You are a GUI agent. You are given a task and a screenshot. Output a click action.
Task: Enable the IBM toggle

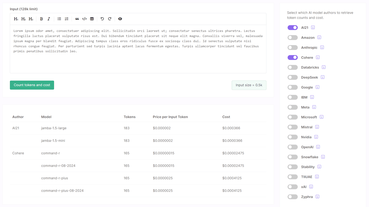(x=292, y=97)
